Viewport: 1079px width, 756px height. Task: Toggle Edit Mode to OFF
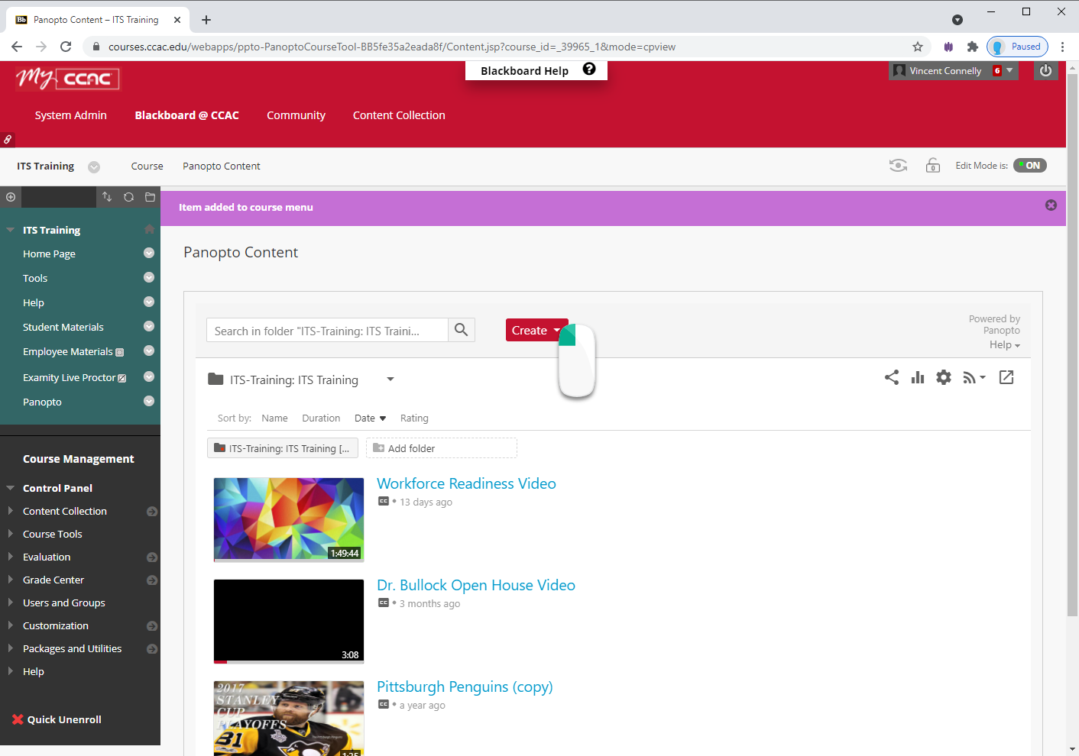pyautogui.click(x=1029, y=165)
